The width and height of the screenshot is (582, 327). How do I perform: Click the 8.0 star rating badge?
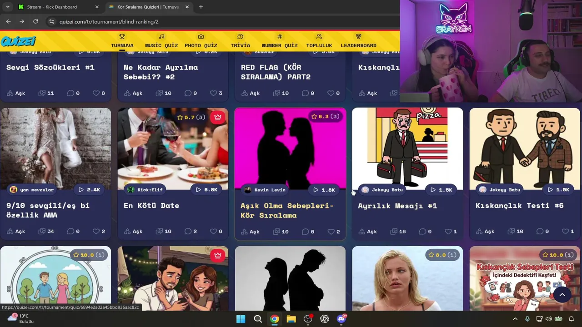coord(442,255)
